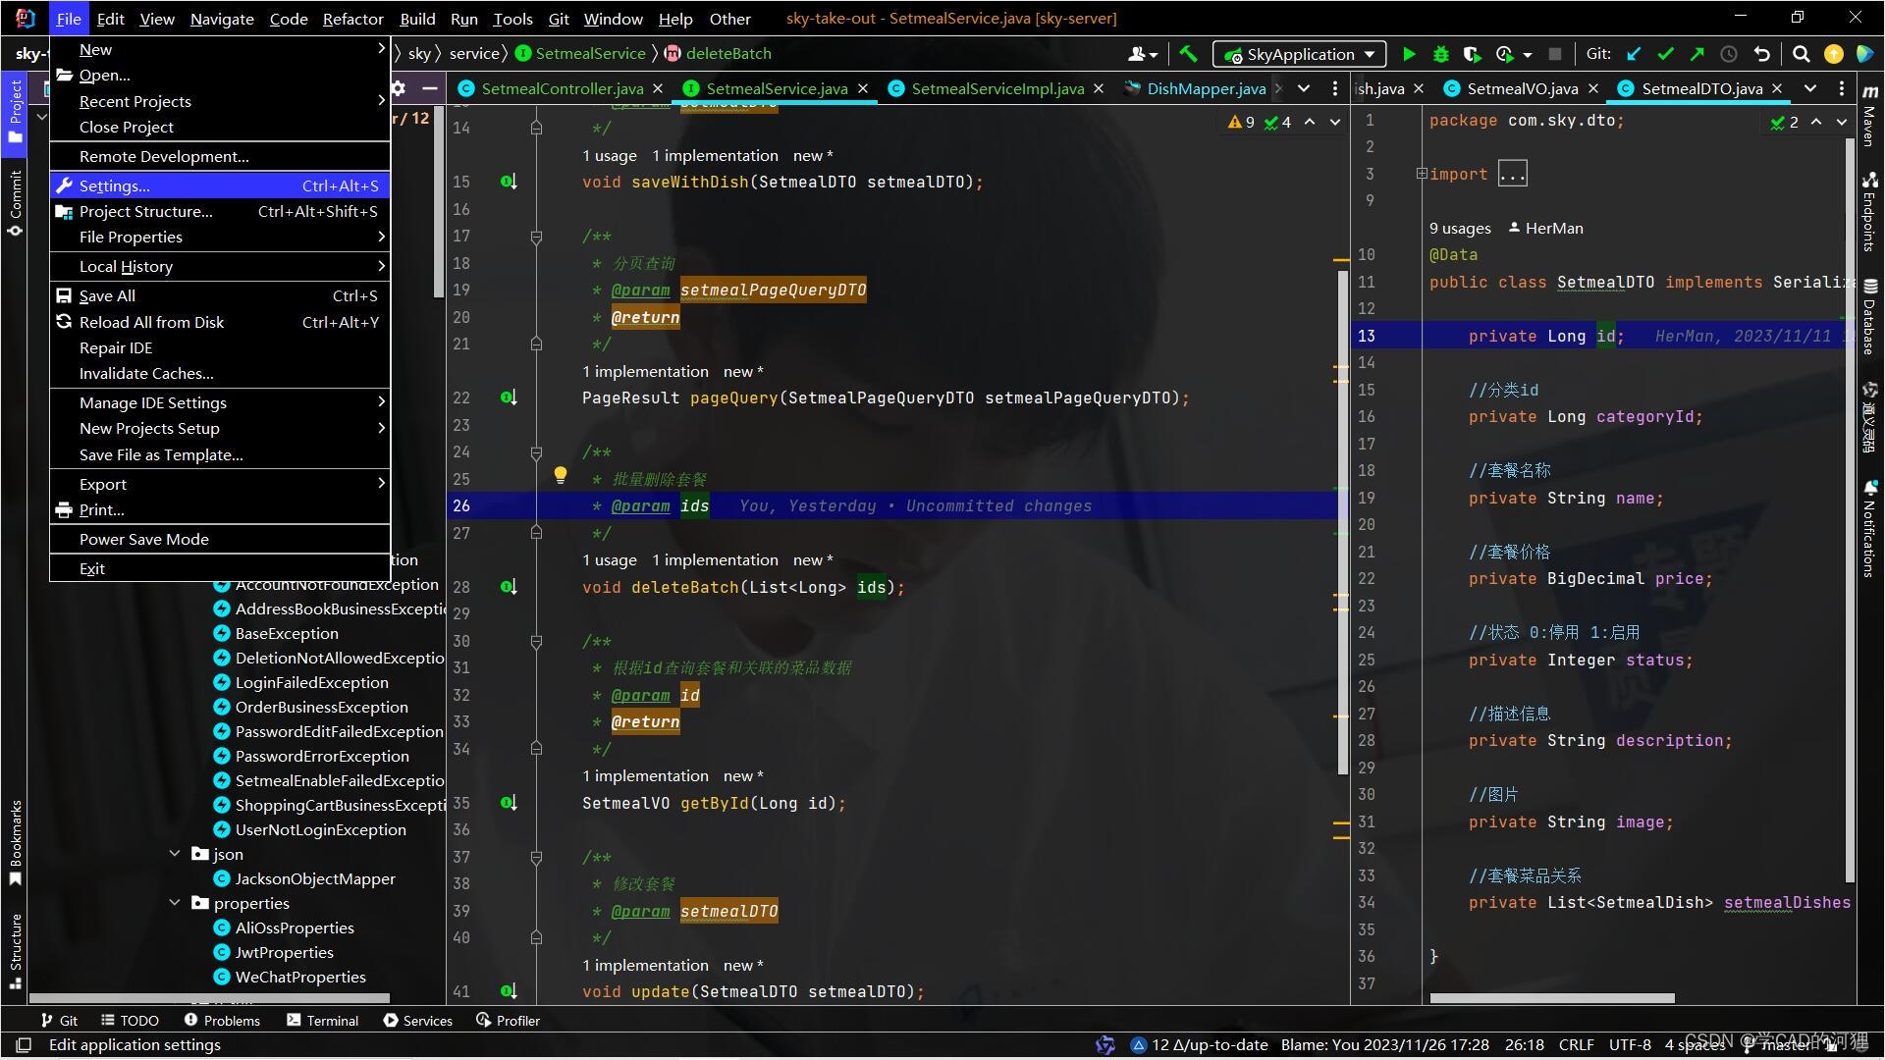This screenshot has width=1885, height=1060.
Task: Collapse the json folder in project tree
Action: click(175, 854)
